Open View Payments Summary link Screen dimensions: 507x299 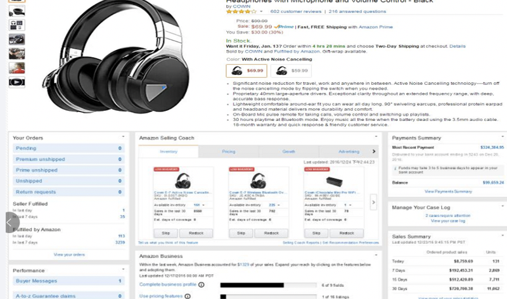[448, 192]
